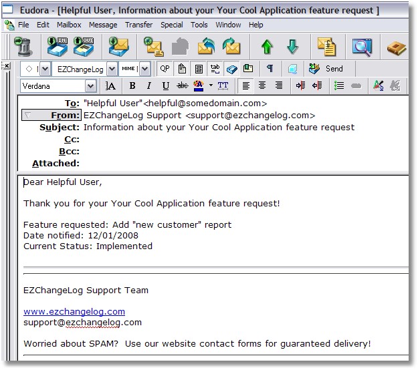Open the In mailbox icon
Viewport: 418px width, 370px height.
58,47
